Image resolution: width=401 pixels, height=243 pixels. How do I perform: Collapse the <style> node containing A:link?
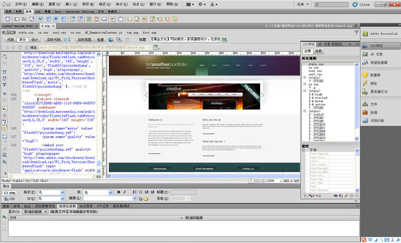point(305,90)
